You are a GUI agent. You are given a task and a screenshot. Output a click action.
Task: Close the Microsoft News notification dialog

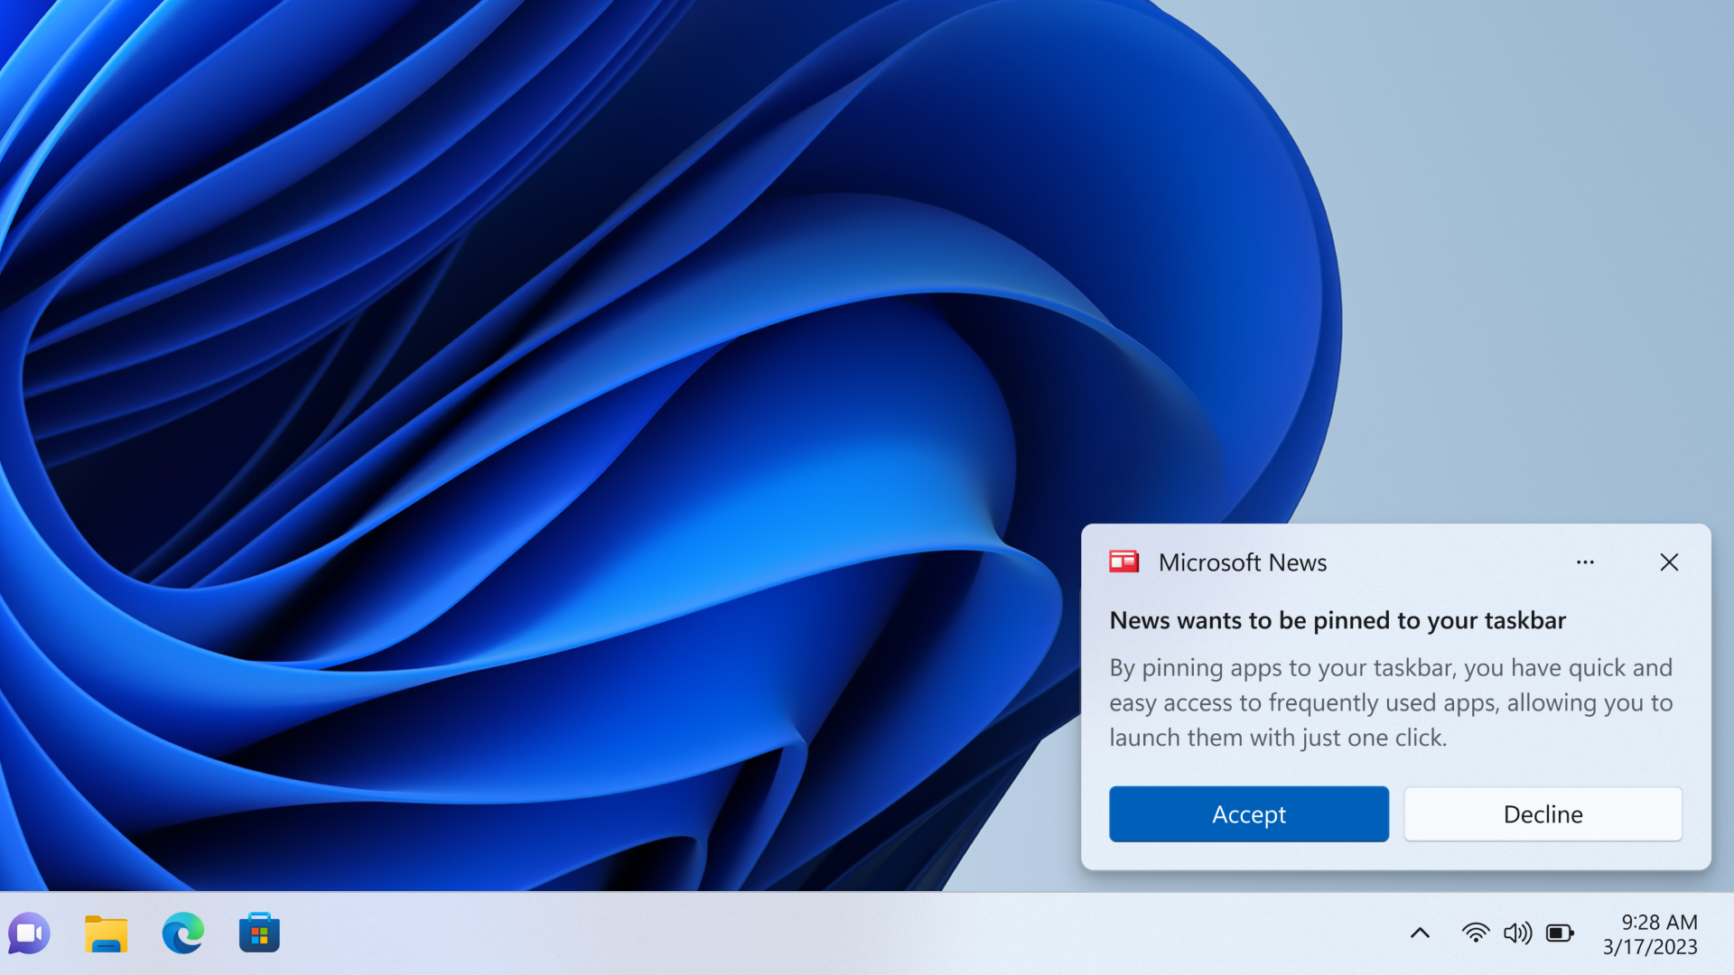(1668, 561)
